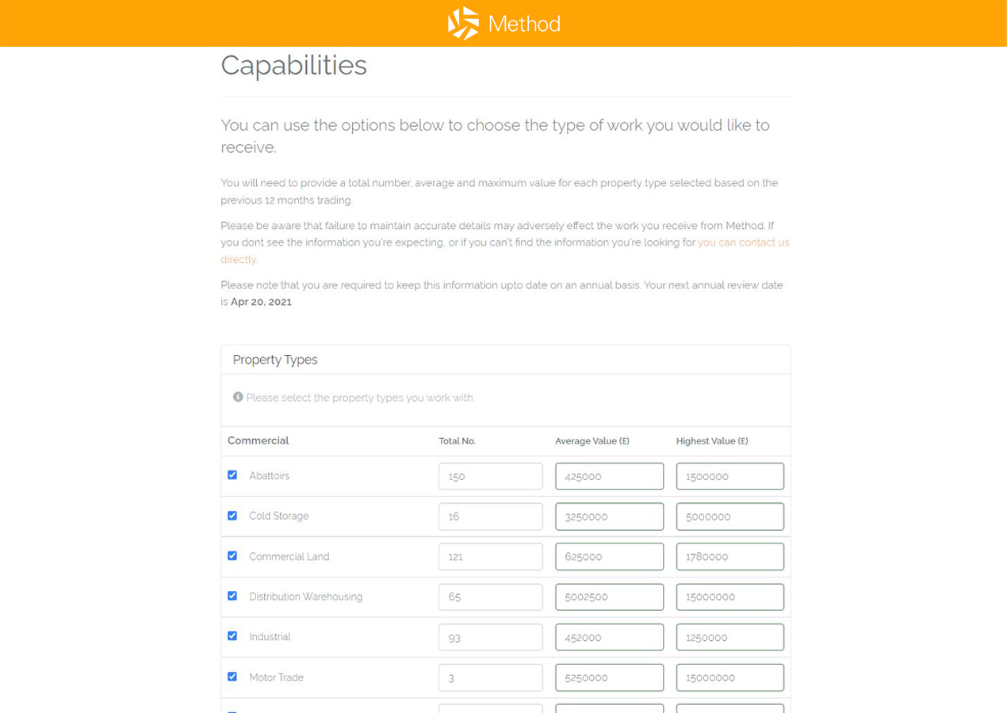Viewport: 1007px width, 713px height.
Task: Click the Cold Storage Total No. input
Action: (x=491, y=517)
